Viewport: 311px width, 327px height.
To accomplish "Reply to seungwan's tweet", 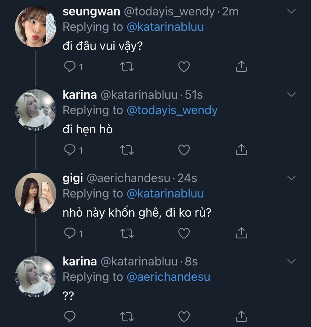I will 70,67.
